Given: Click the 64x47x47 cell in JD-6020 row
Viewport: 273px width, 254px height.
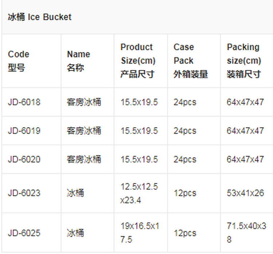Looking at the screenshot, I should click(x=245, y=159).
